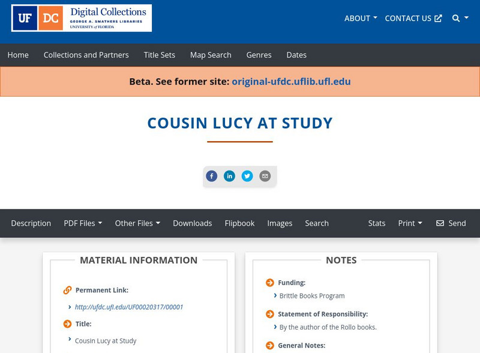Screen dimensions: 480x353
Task: Share via LinkedIn icon
Action: [x=229, y=176]
